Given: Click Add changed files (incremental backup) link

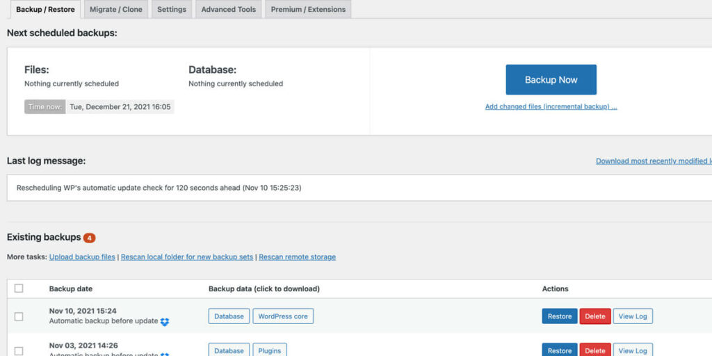Looking at the screenshot, I should pyautogui.click(x=551, y=106).
